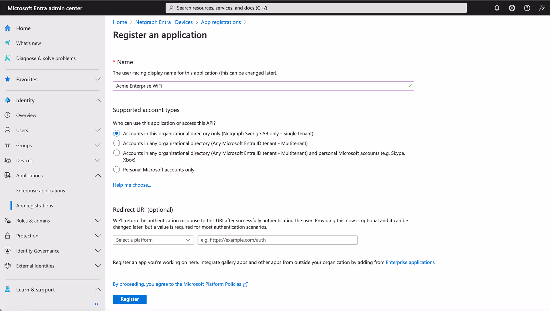550x311 pixels.
Task: Click the App registrations breadcrumb link
Action: [221, 22]
